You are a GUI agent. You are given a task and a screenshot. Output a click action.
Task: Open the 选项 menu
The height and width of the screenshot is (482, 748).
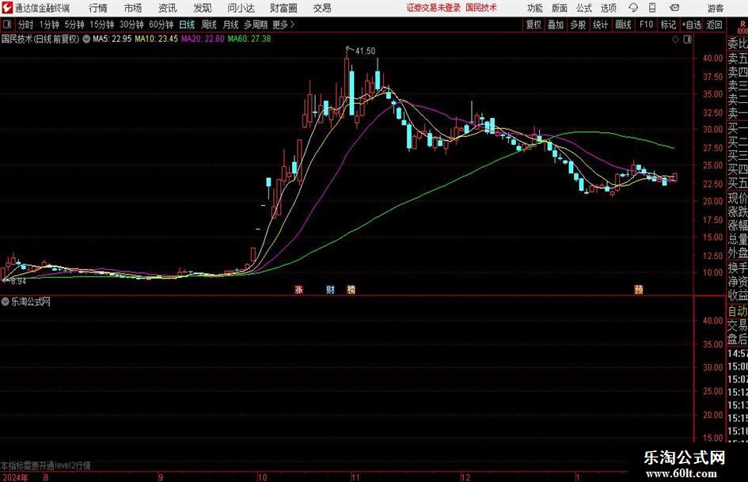(608, 8)
